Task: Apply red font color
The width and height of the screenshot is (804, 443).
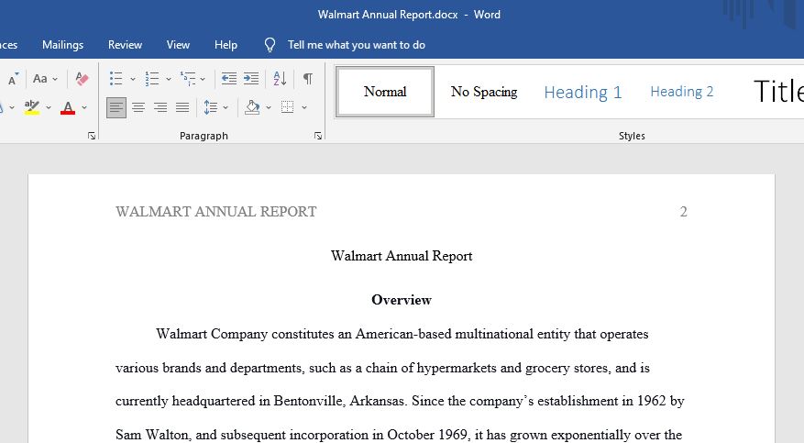Action: pos(68,107)
